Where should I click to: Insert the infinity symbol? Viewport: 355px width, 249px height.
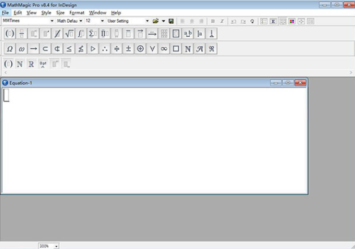click(x=164, y=49)
